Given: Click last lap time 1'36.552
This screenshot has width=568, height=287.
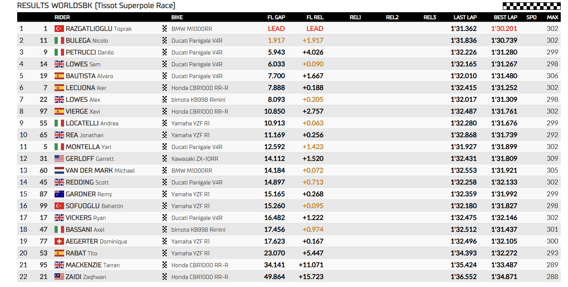Looking at the screenshot, I should [x=463, y=277].
